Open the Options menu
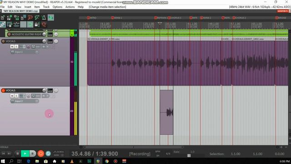The height and width of the screenshot is (164, 291). (57, 7)
